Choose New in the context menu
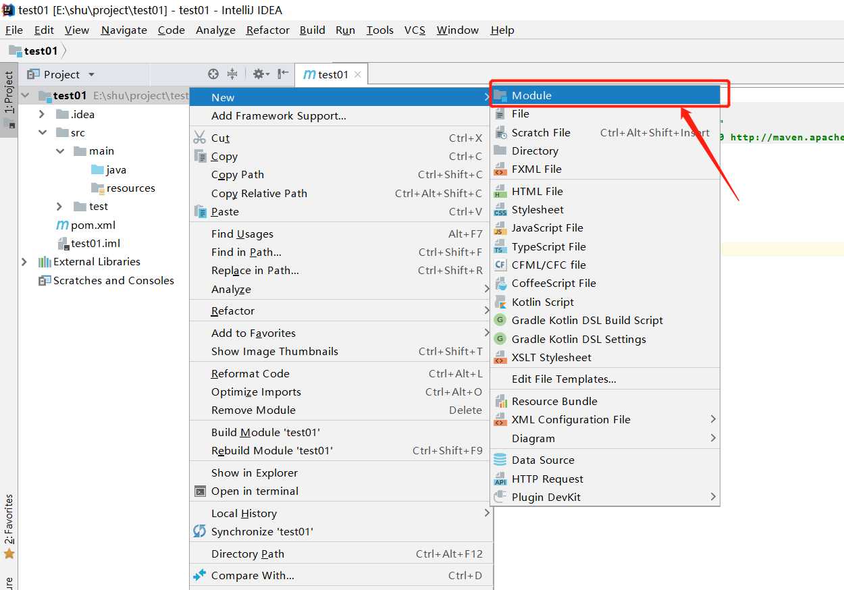 point(341,97)
